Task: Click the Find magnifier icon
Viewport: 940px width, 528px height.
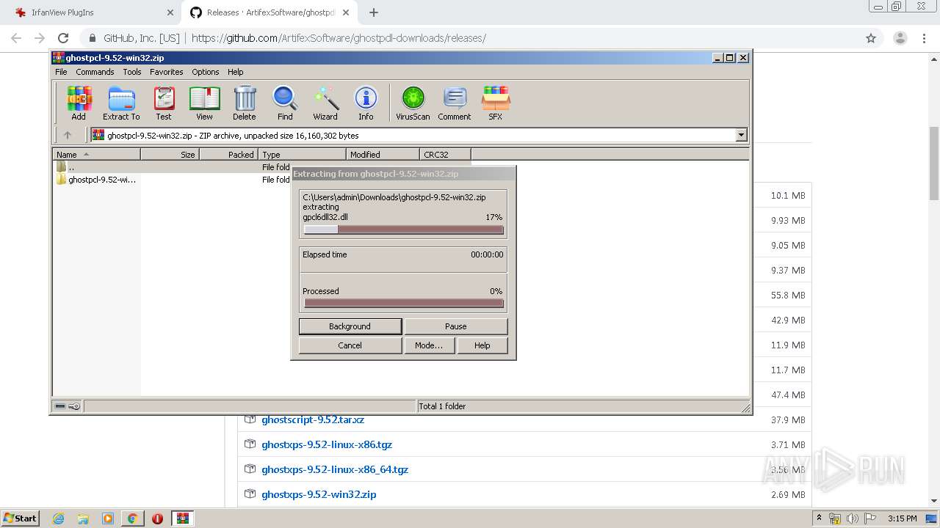Action: (x=285, y=103)
